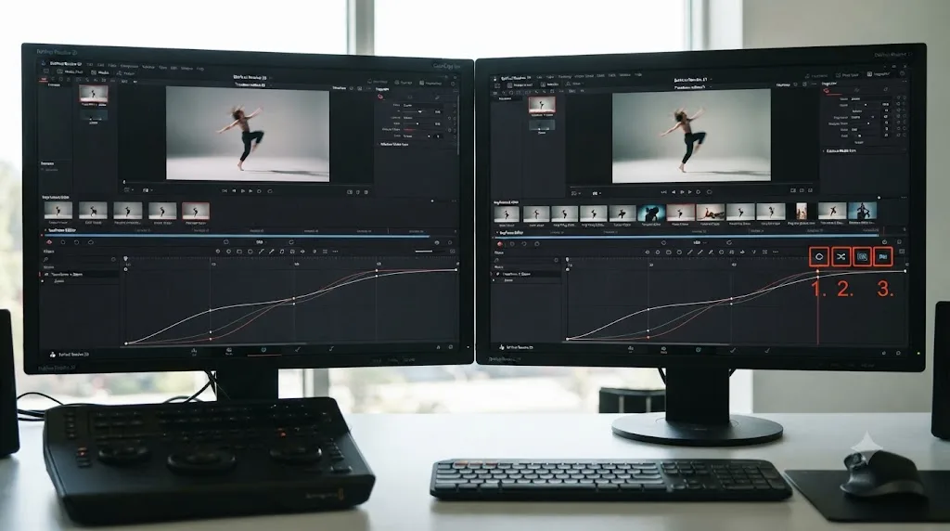Select the red inspector tab icon on the right monitor
The height and width of the screenshot is (531, 950).
tap(827, 91)
